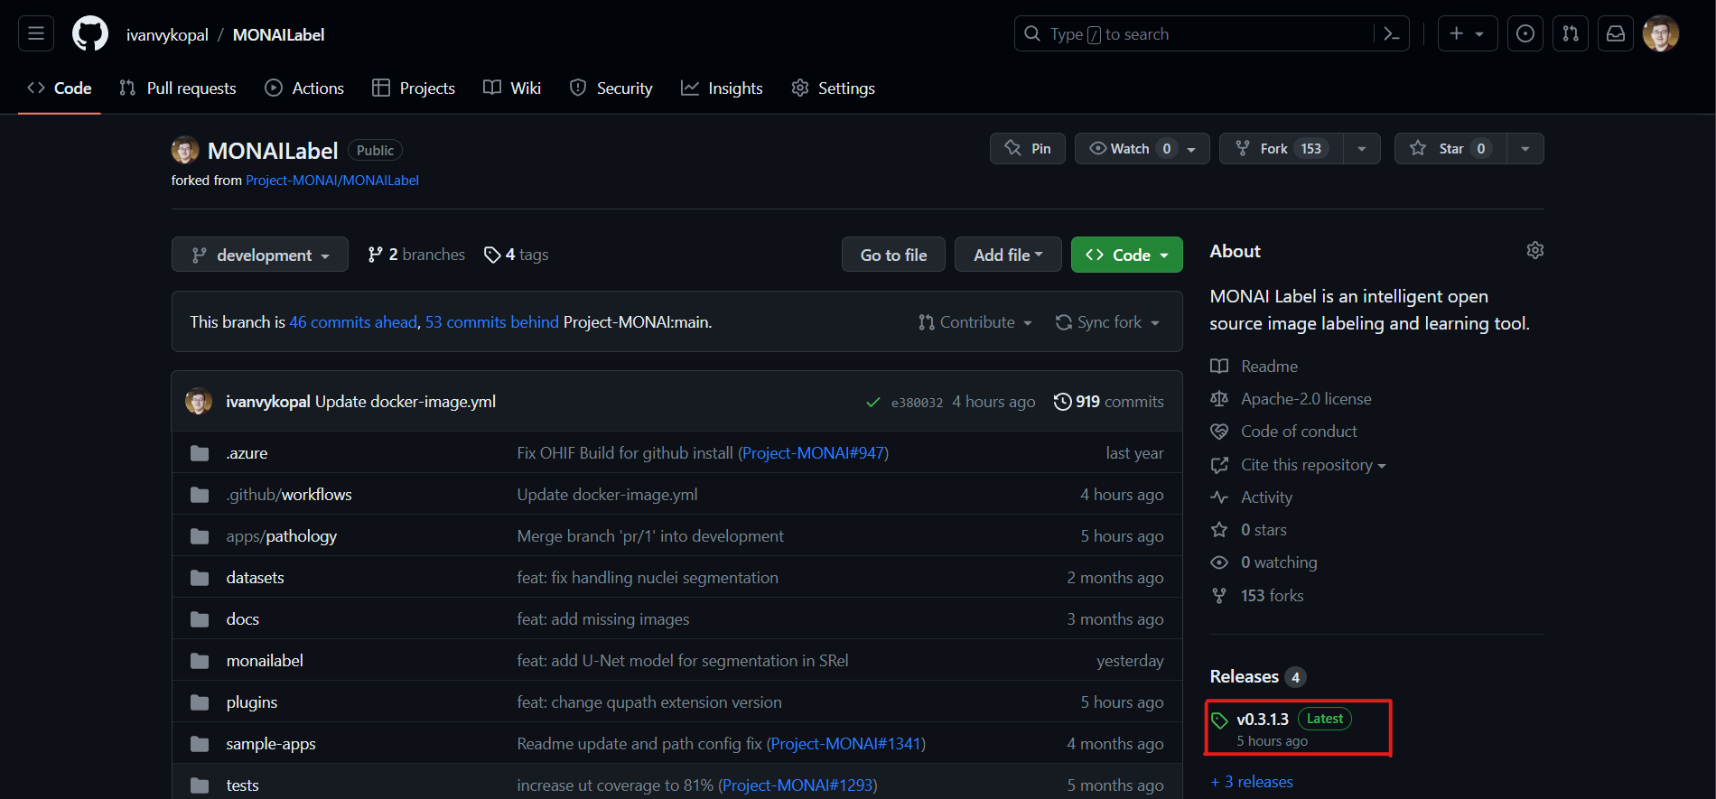Open the 46 commits ahead link
1716x799 pixels.
tap(353, 322)
